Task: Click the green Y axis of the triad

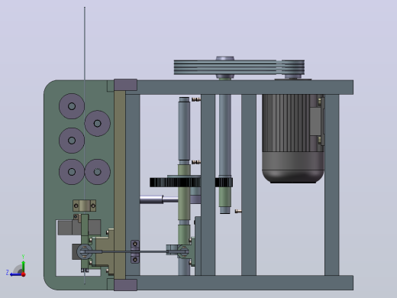Action: click(x=23, y=267)
